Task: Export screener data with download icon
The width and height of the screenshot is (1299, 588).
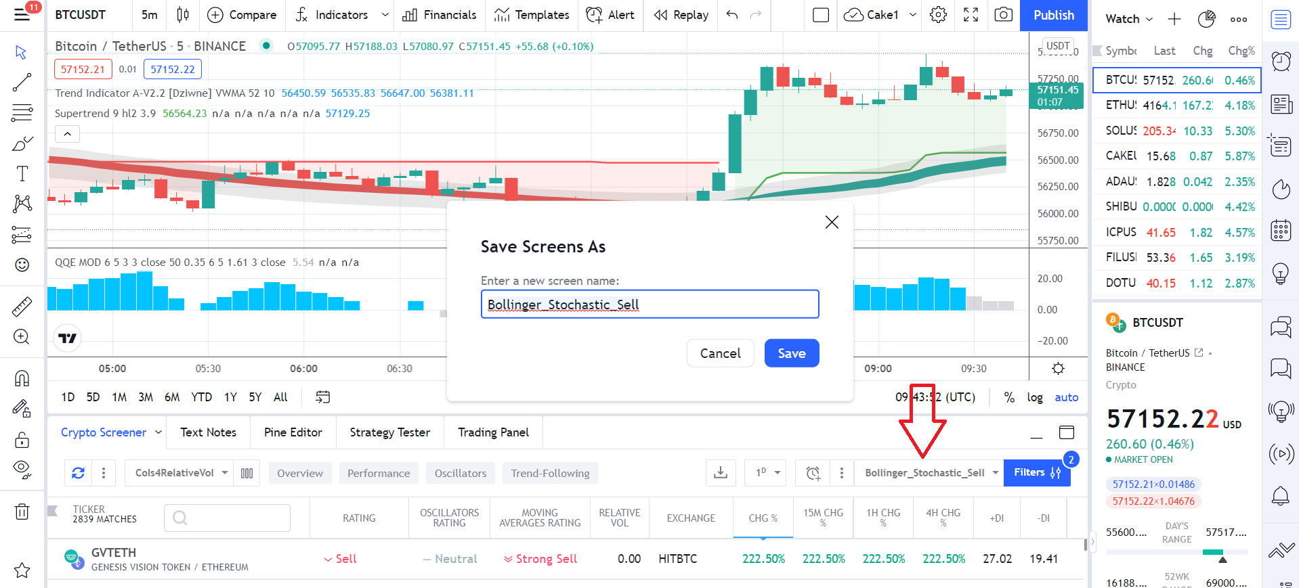Action: [721, 473]
